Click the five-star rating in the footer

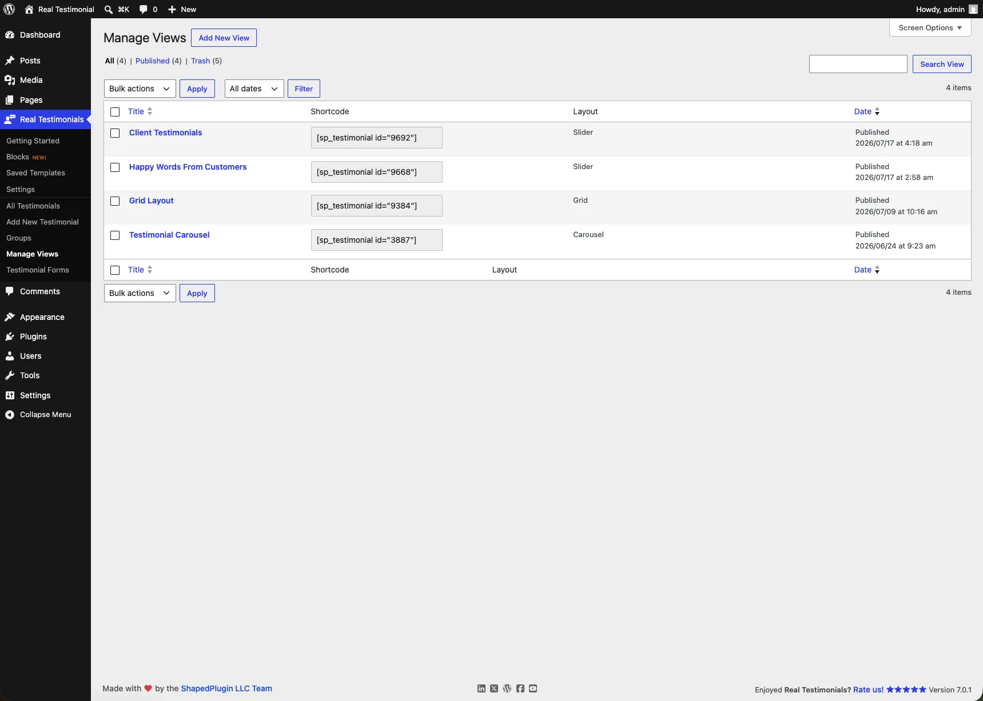coord(906,690)
